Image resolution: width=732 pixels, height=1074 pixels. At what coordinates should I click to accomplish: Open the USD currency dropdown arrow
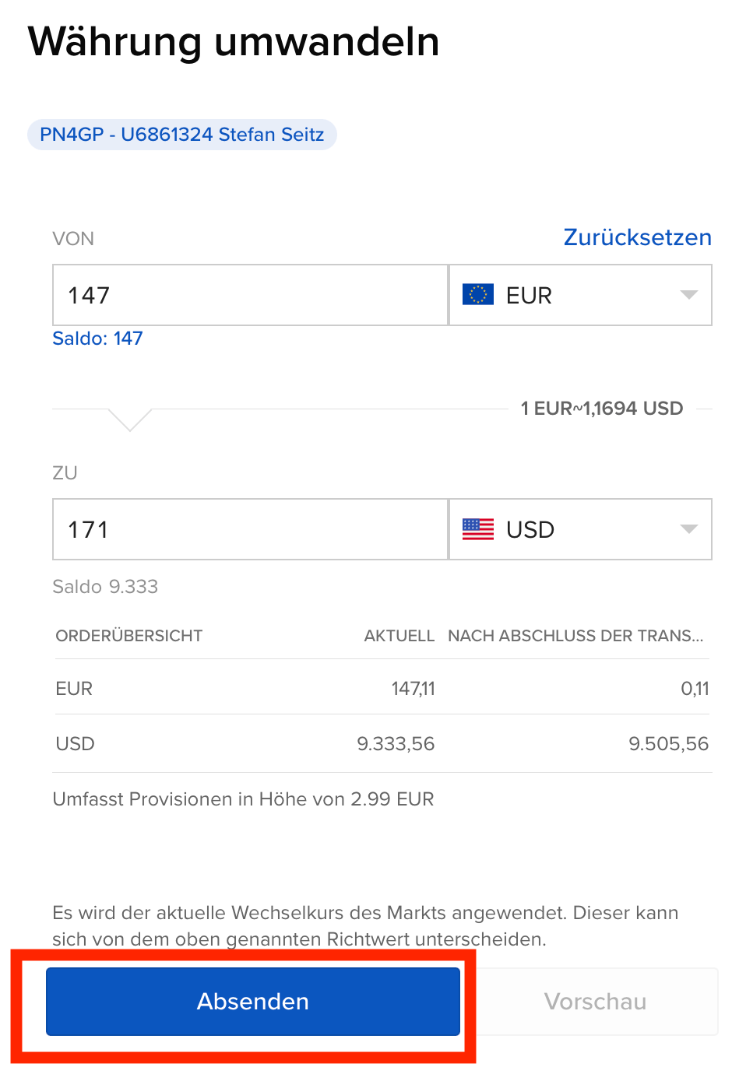[688, 529]
